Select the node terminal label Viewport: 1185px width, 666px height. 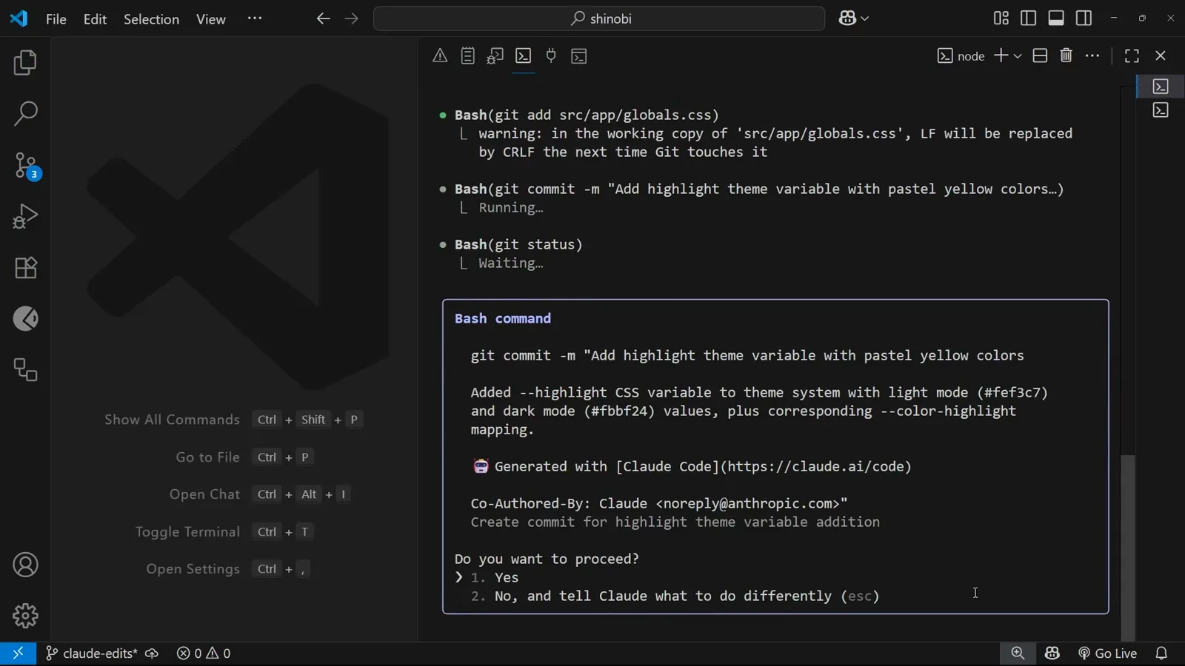(961, 55)
